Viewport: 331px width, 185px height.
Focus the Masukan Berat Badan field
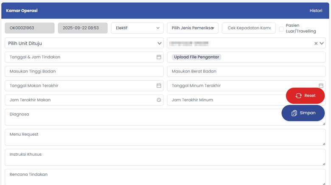pyautogui.click(x=246, y=71)
